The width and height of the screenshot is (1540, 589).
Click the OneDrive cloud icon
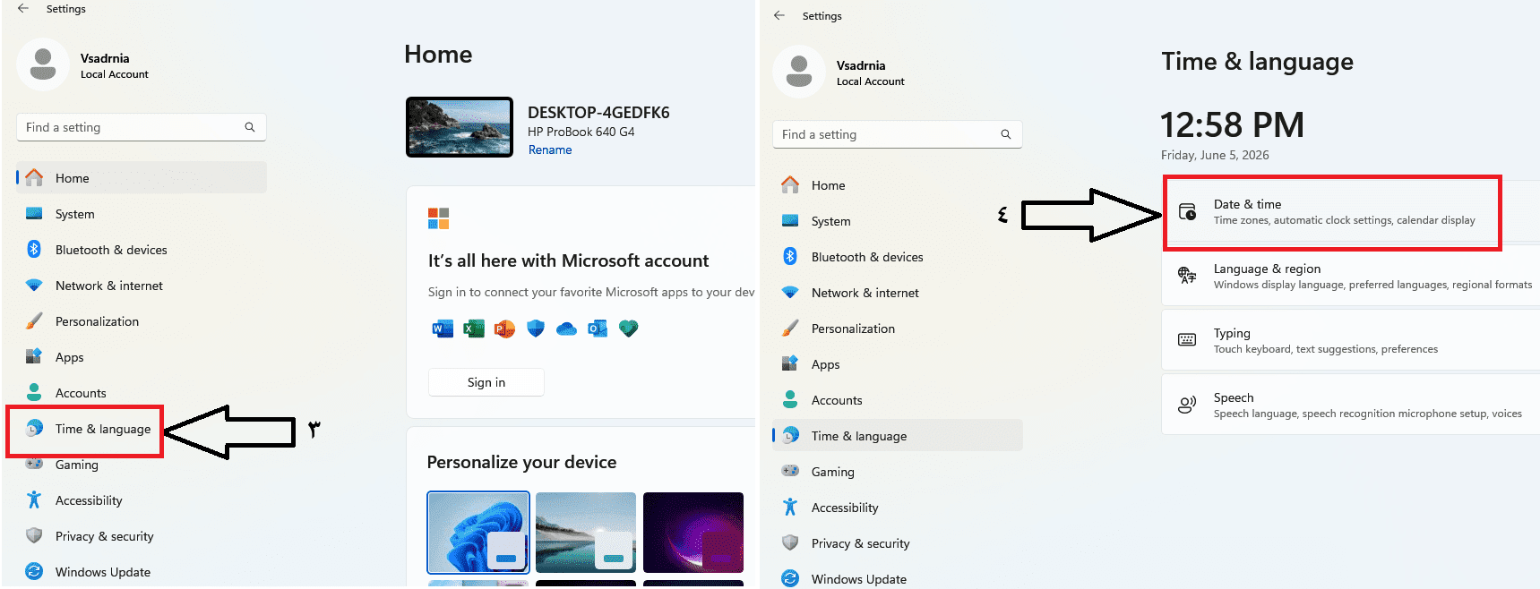(566, 329)
